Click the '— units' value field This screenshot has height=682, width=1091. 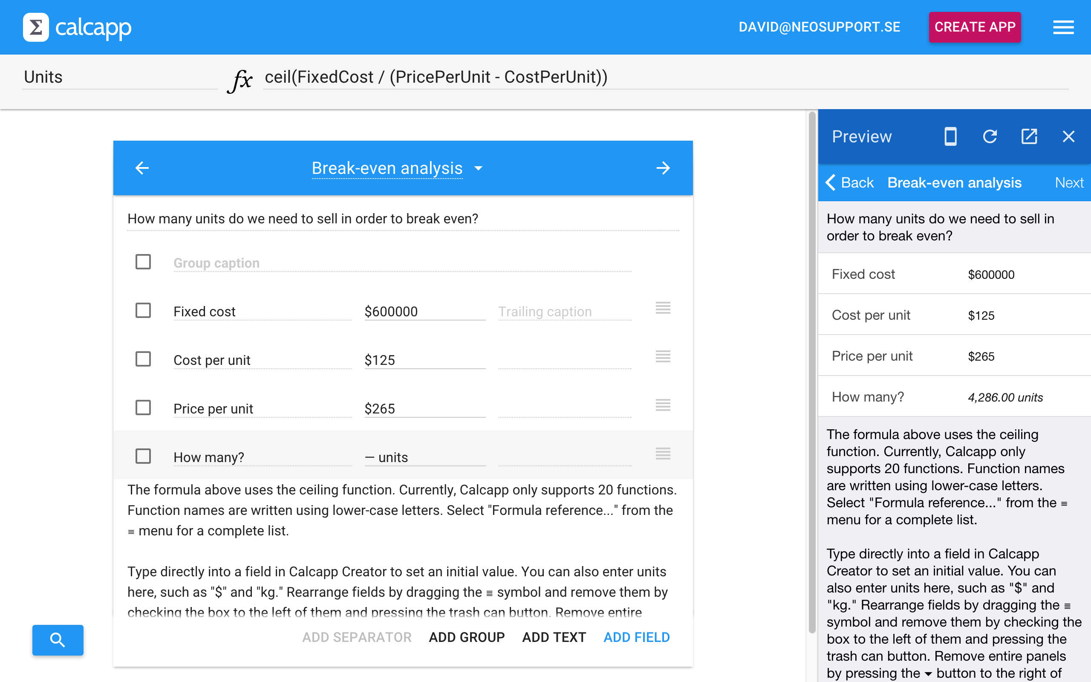point(424,457)
